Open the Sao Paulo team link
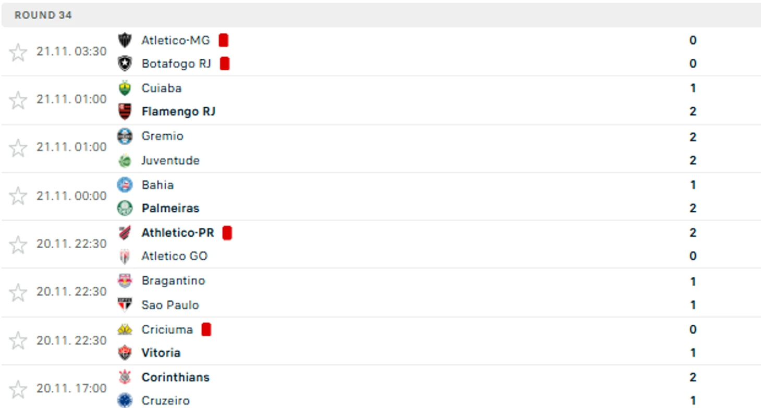This screenshot has width=761, height=408. coord(170,305)
